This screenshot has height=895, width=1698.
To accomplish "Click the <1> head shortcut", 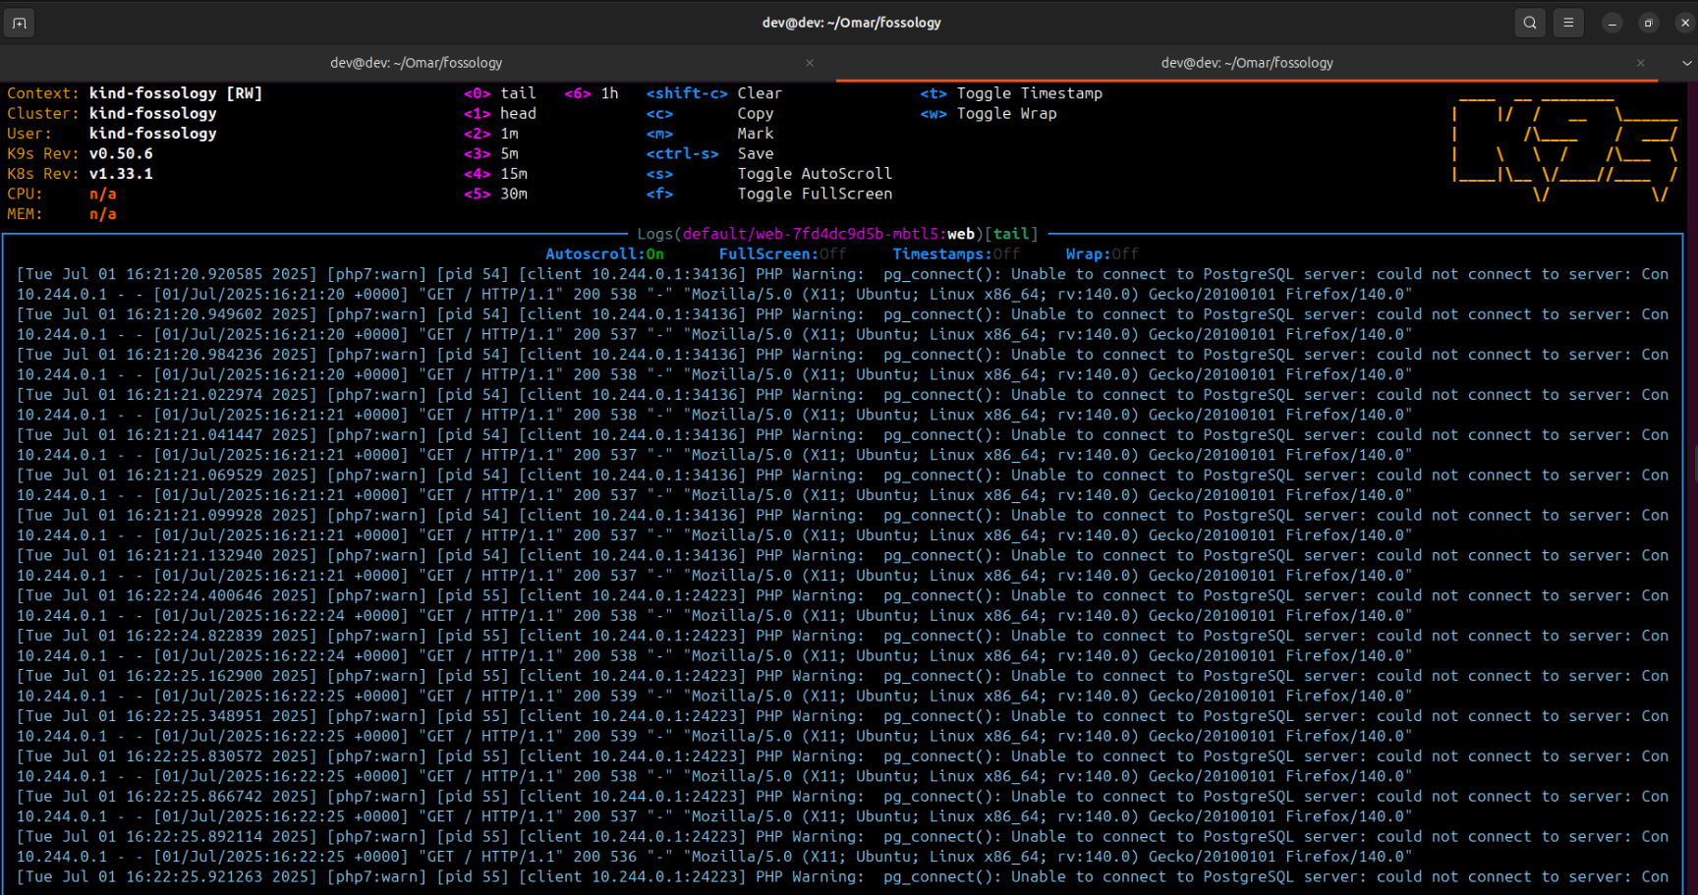I will point(500,114).
